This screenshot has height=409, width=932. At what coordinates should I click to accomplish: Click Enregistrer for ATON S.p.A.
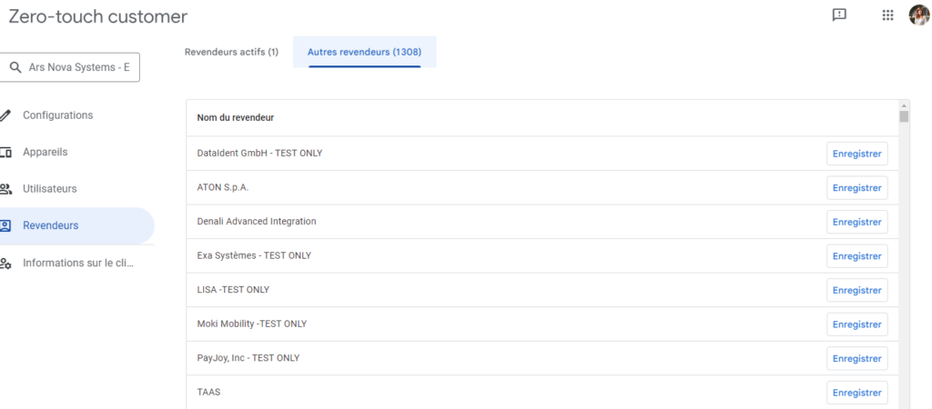pos(857,187)
